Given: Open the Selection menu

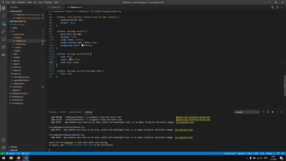Looking at the screenshot, I should tap(21, 2).
